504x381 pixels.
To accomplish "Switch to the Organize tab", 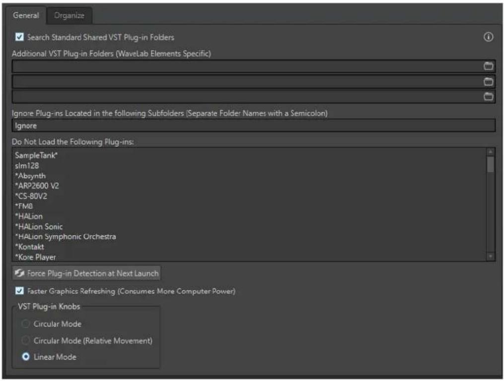I will click(69, 15).
